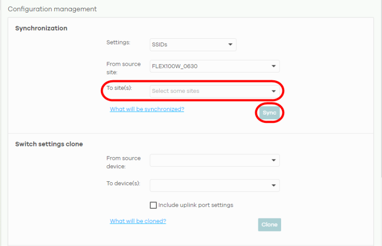Click the arrow icon on To site(s) selector
This screenshot has height=246, width=382.
[273, 91]
